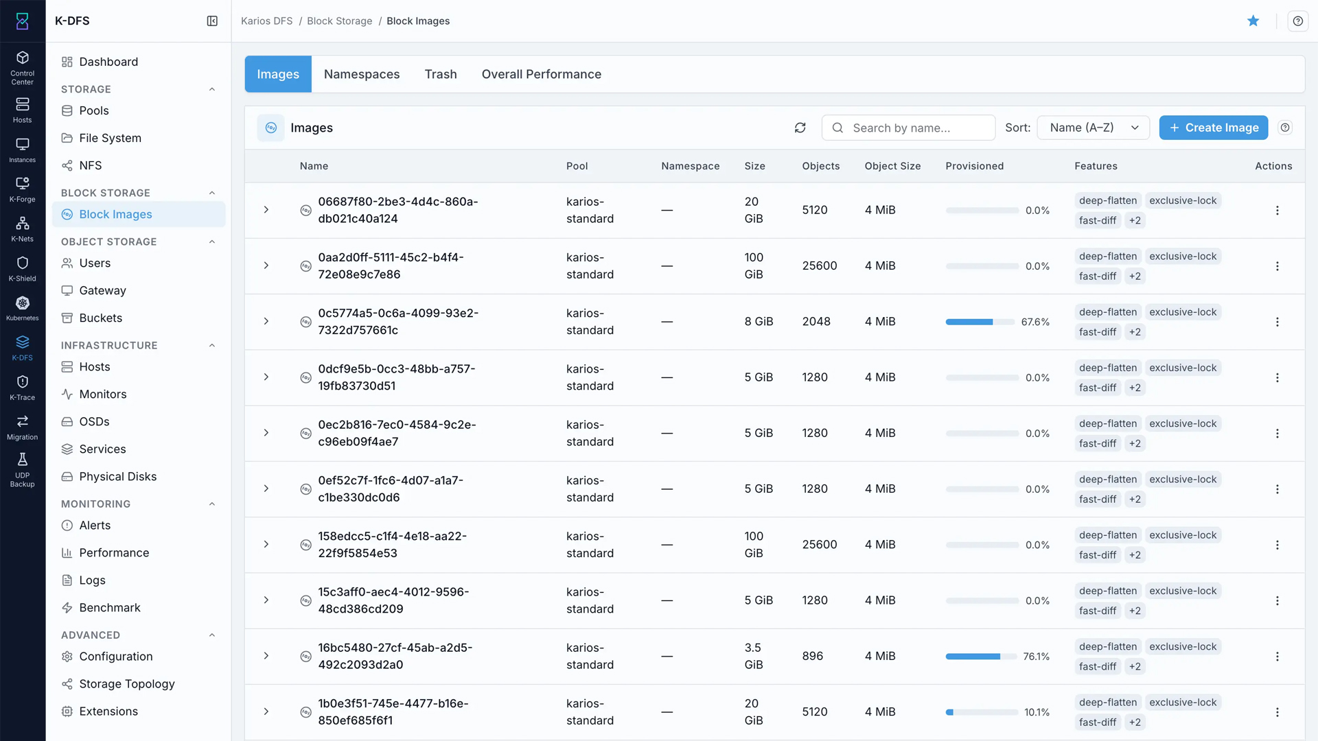
Task: Click the Create Image button
Action: coord(1214,128)
